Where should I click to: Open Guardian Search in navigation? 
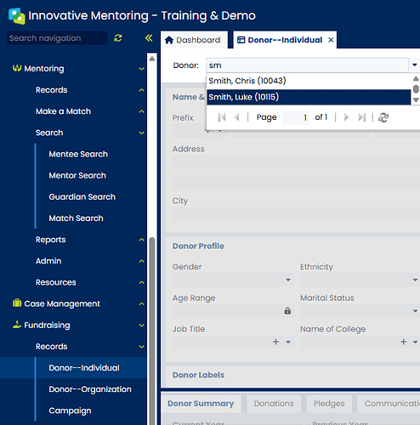pos(82,197)
